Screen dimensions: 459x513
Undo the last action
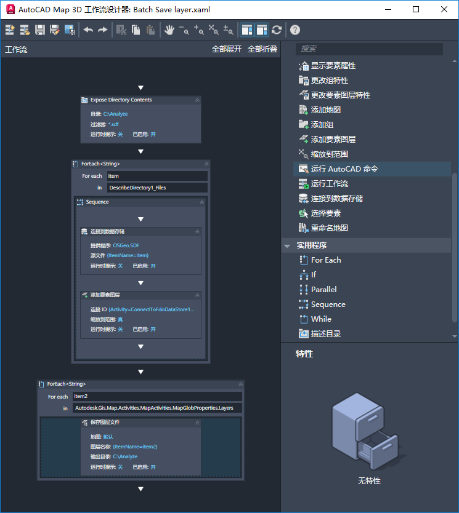88,30
